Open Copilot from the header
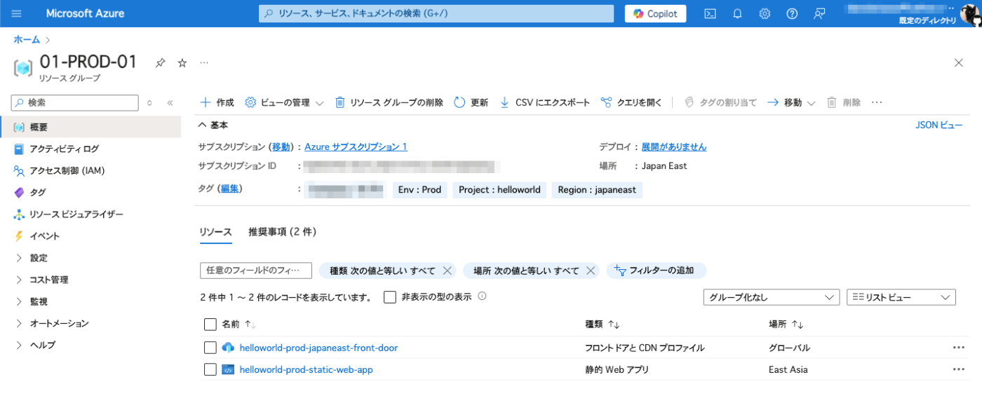Image resolution: width=982 pixels, height=396 pixels. [656, 13]
